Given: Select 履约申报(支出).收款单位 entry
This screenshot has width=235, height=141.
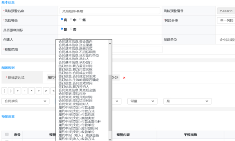Looking at the screenshot, I should [76, 132].
